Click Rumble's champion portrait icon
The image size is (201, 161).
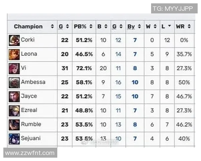click(x=14, y=124)
